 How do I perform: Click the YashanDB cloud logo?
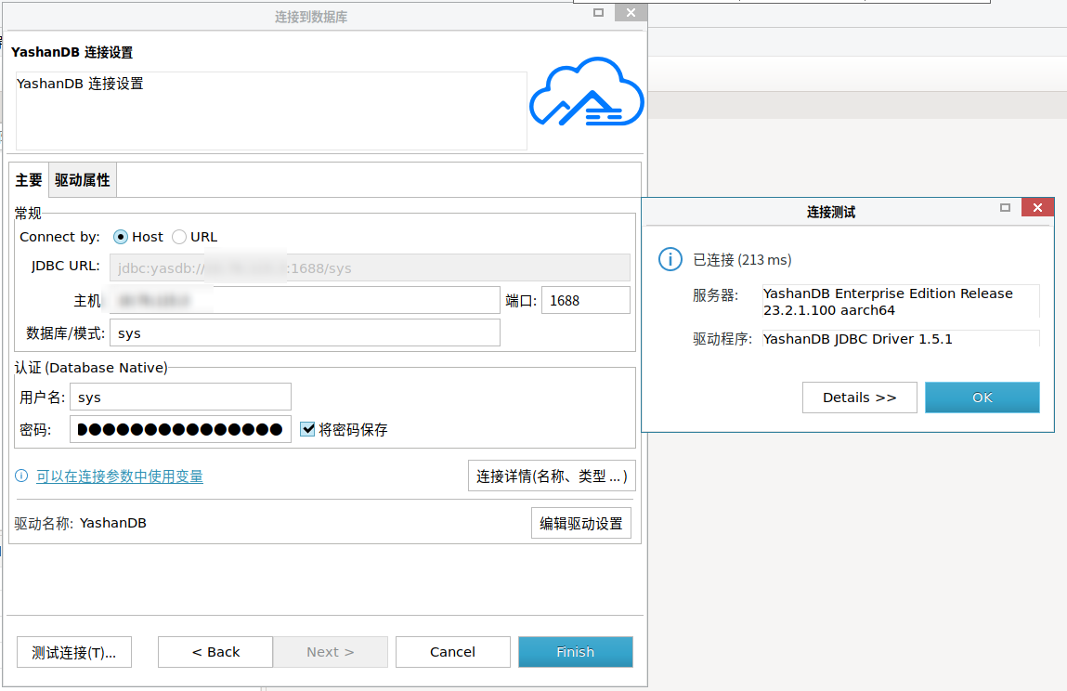(x=587, y=92)
